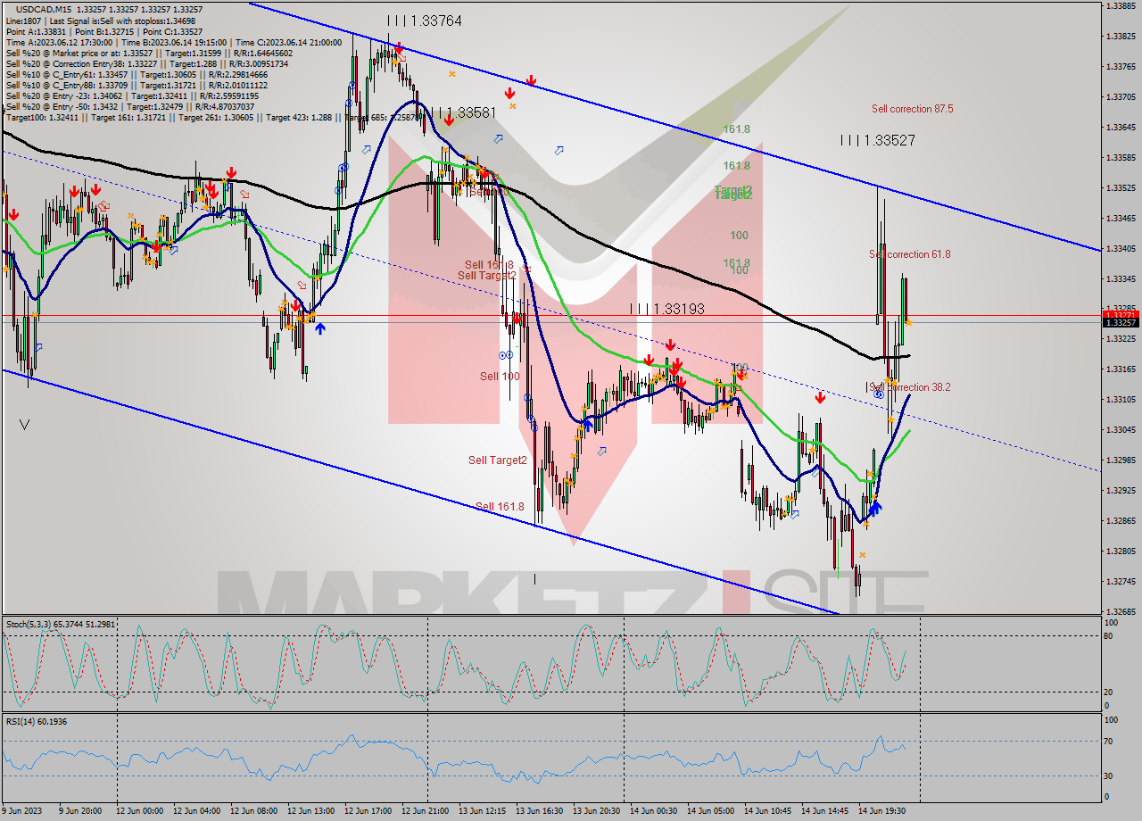Click the '13 Jun 16:30' time axis label
1142x821 pixels.
(x=541, y=811)
